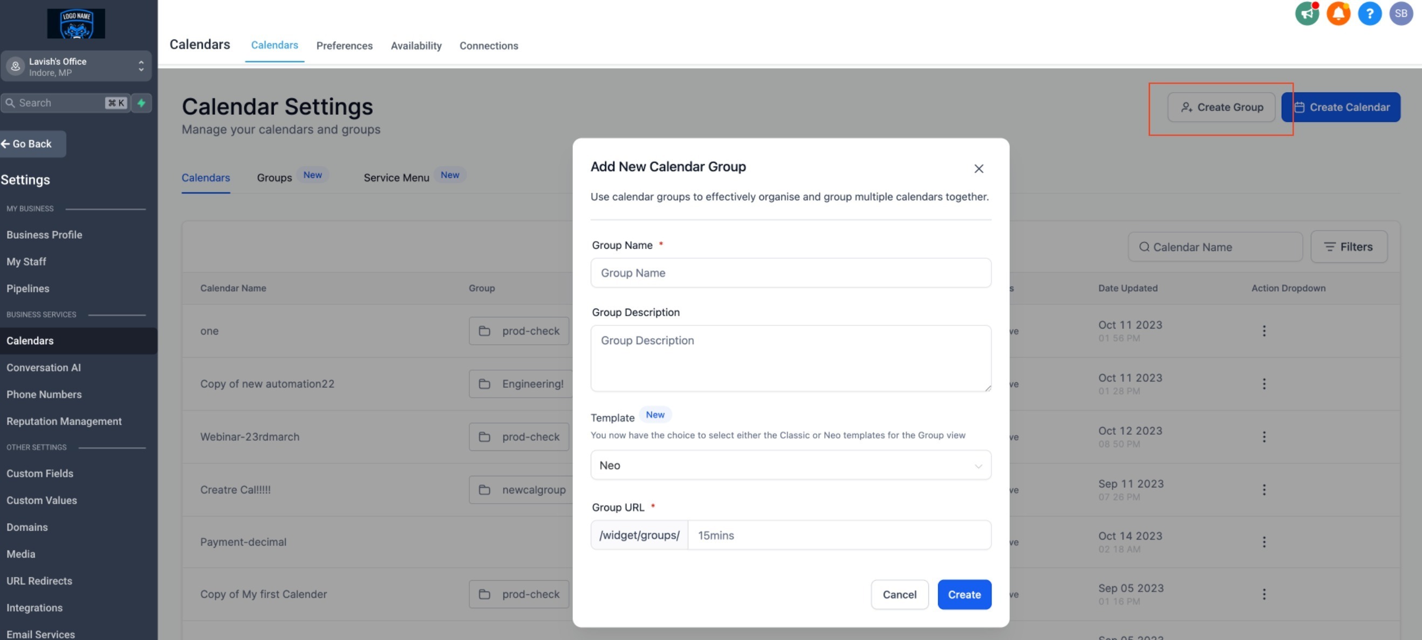Open Conversation AI in sidebar

click(44, 367)
